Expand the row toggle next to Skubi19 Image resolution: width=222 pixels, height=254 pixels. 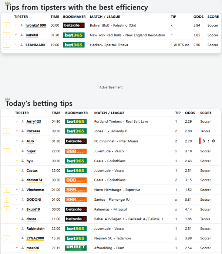(x=6, y=209)
